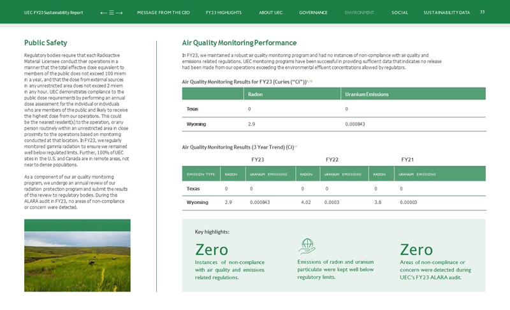Open FY23 Highlights section
The image size is (510, 310).
point(223,13)
